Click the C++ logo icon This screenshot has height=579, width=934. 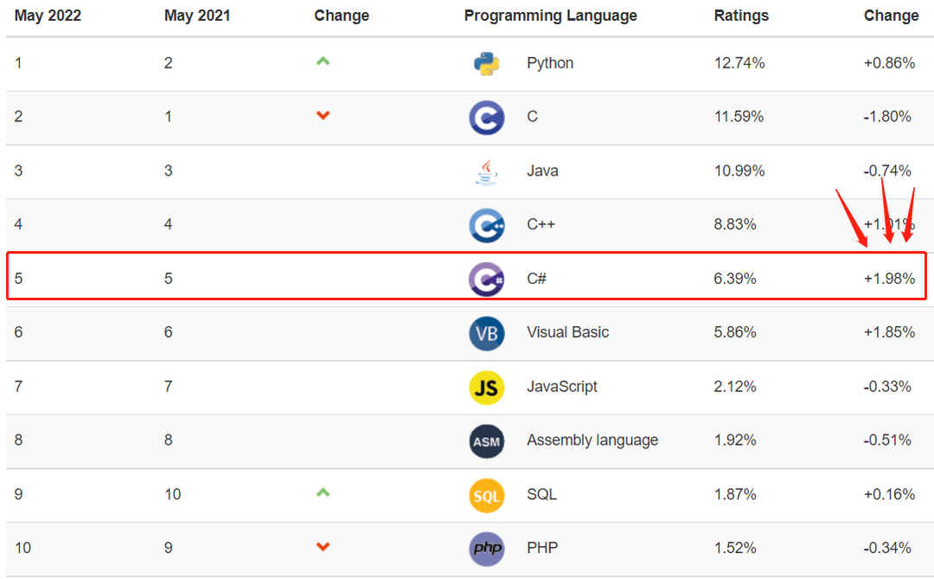(x=487, y=225)
